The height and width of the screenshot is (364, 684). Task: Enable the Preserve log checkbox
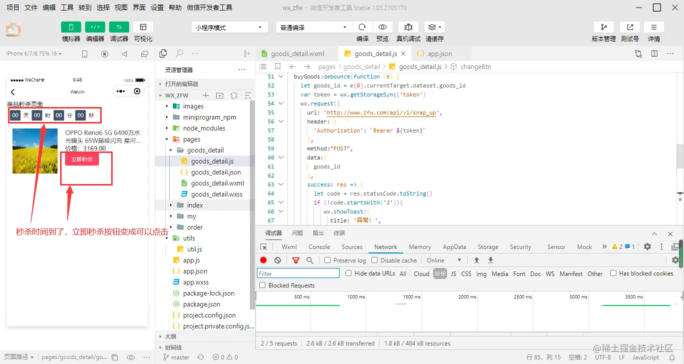point(327,260)
